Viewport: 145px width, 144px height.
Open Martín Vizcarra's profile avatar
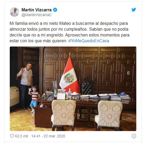pyautogui.click(x=14, y=12)
